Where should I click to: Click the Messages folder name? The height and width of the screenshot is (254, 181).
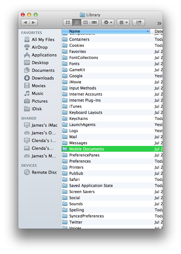coord(78,143)
